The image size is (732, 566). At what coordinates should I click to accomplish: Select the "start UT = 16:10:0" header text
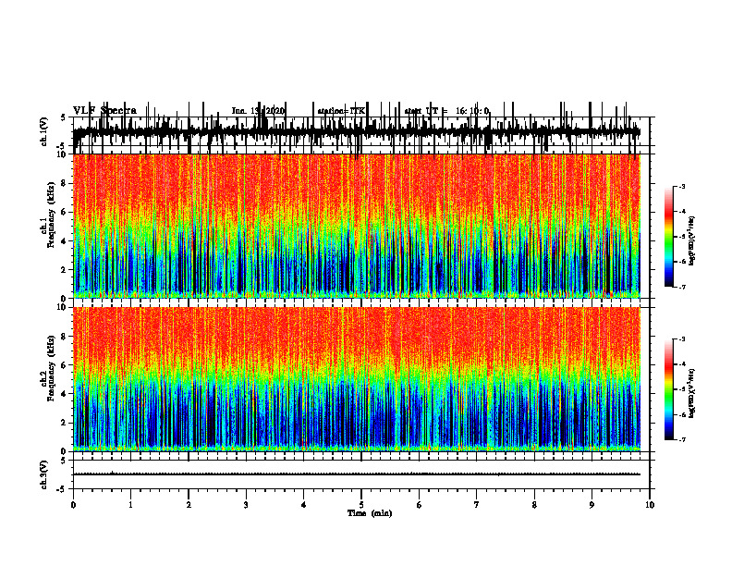pos(446,111)
